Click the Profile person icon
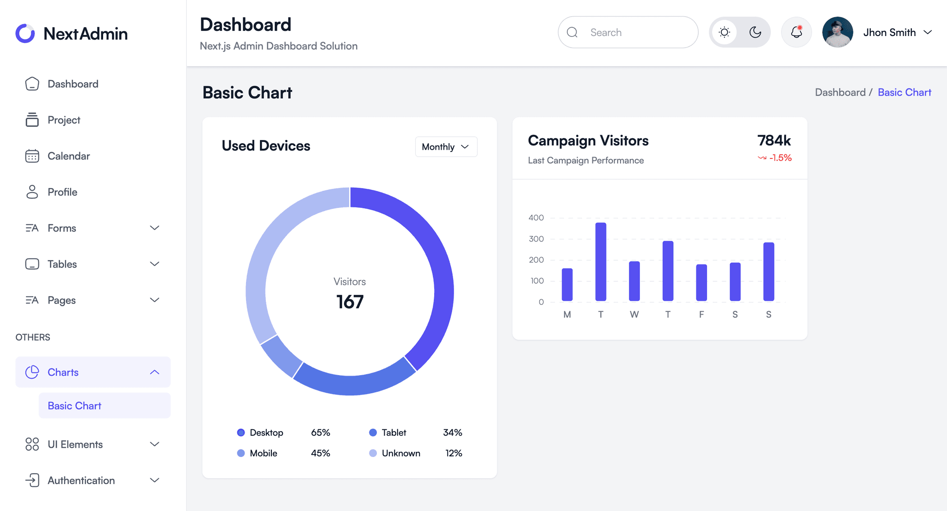The height and width of the screenshot is (511, 947). click(x=32, y=192)
